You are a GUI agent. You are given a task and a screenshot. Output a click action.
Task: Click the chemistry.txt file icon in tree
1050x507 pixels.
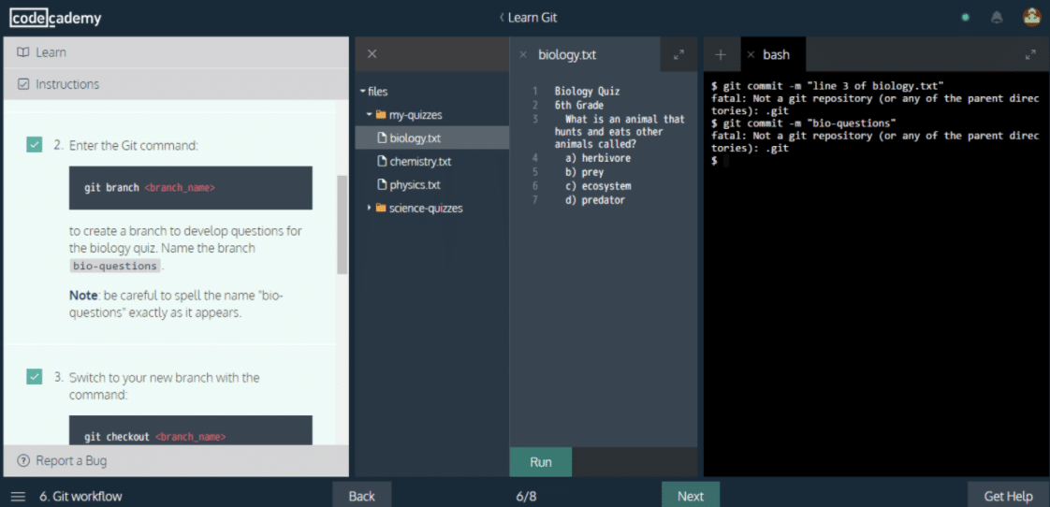coord(383,162)
